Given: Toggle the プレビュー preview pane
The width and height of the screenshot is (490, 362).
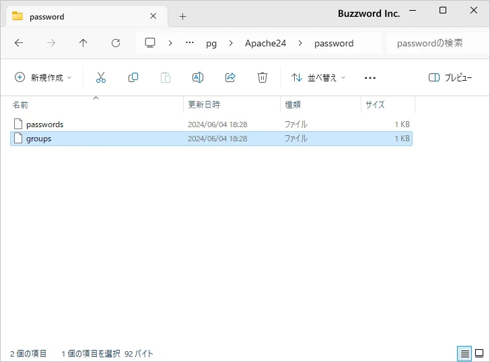Looking at the screenshot, I should click(450, 77).
